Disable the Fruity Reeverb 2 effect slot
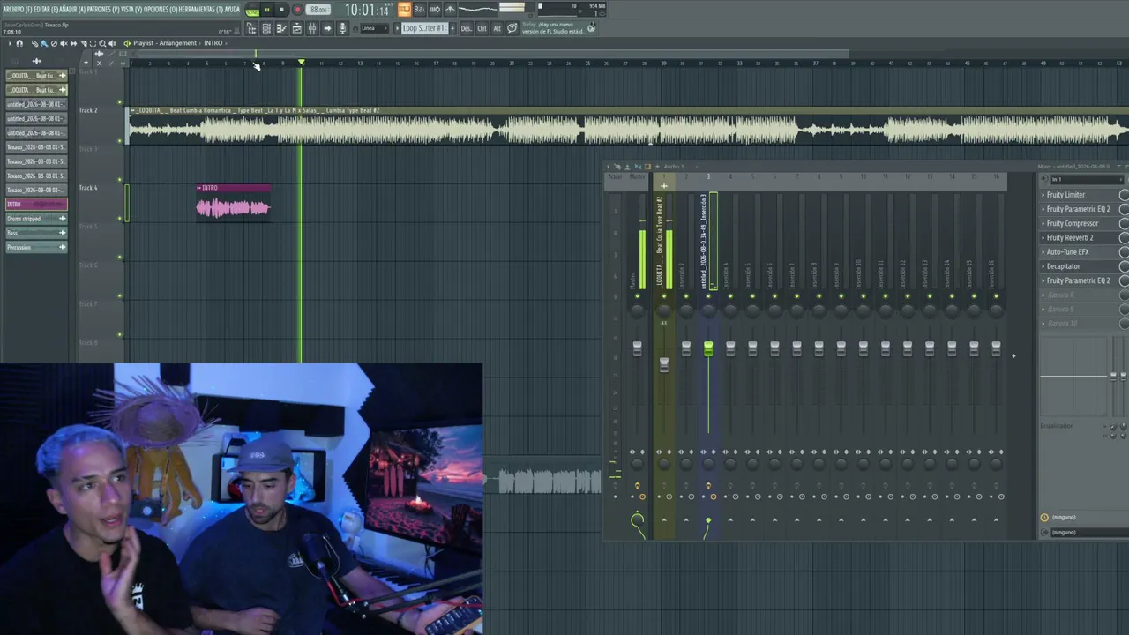 [1124, 237]
